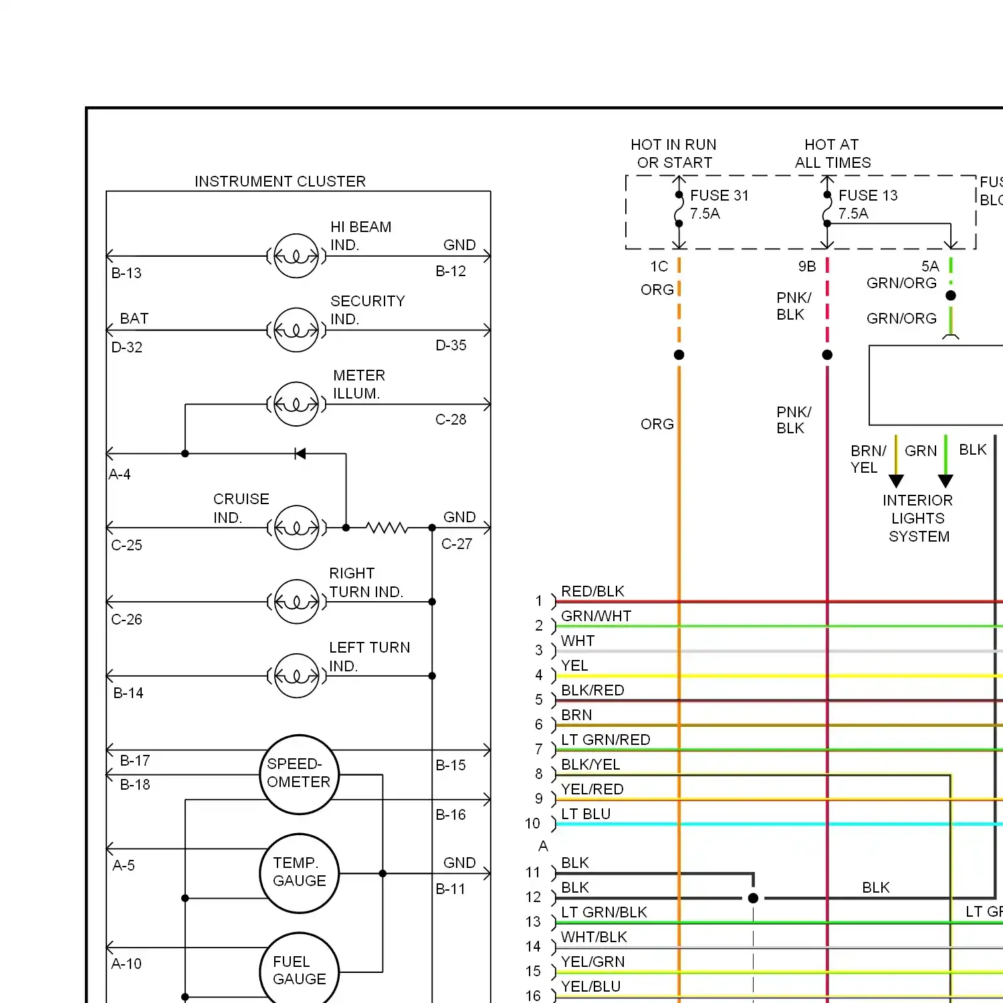
Task: Click pin label C-26
Action: 126,619
